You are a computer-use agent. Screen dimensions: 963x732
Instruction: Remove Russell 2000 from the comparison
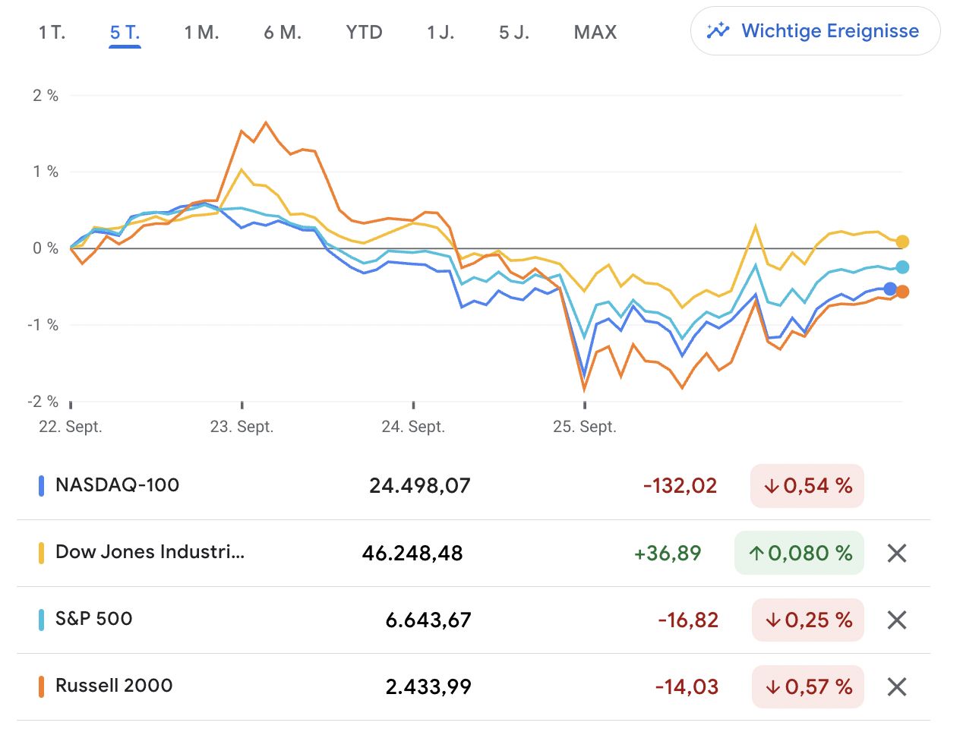point(897,687)
